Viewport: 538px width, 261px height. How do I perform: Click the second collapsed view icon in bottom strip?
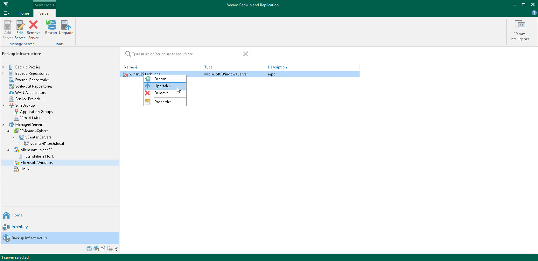pos(96,249)
